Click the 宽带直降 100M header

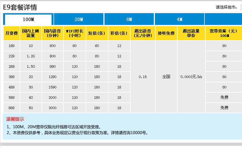click(x=224, y=33)
